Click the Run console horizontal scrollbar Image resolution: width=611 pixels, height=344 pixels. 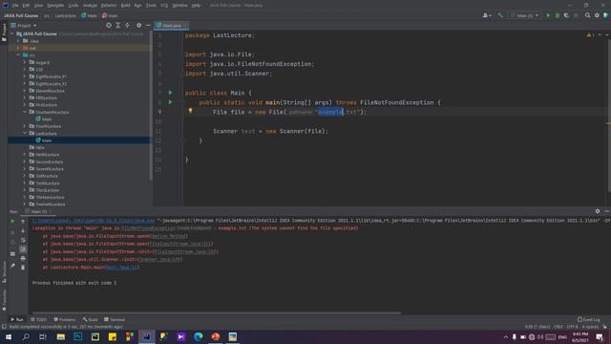point(217,312)
